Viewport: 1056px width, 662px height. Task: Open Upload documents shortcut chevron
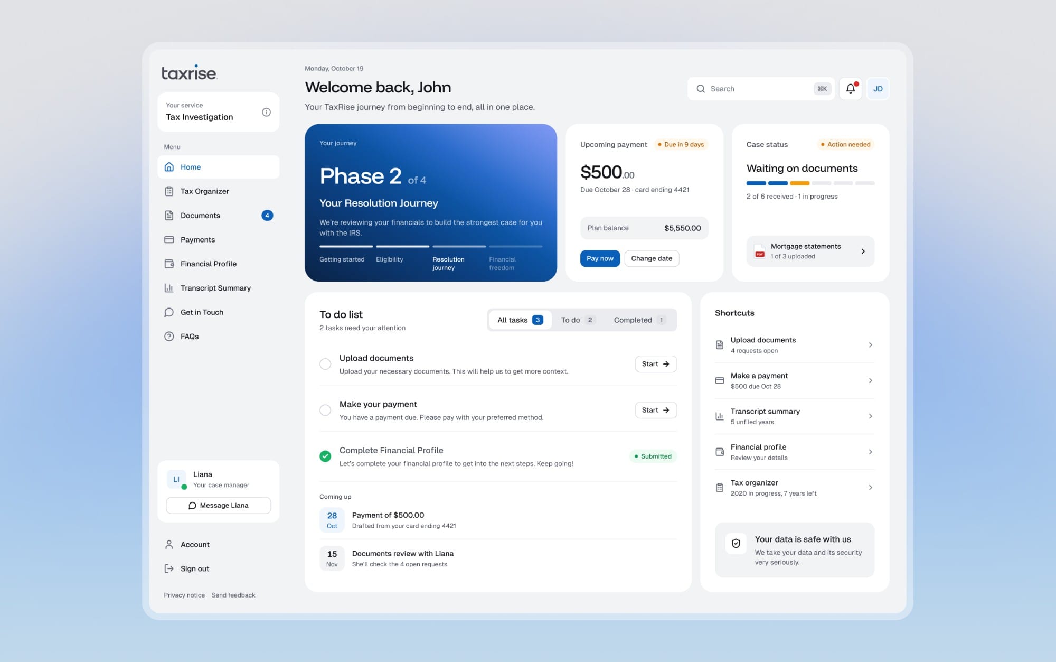870,345
